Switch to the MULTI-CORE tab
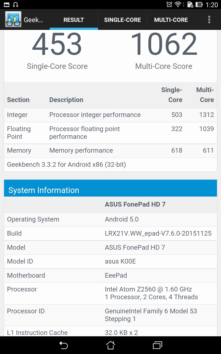 [171, 20]
